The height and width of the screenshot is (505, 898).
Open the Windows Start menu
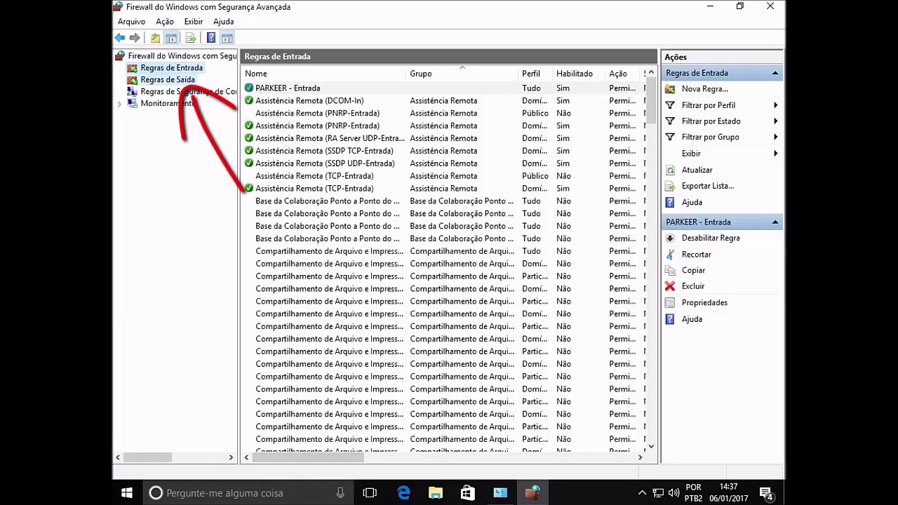pyautogui.click(x=127, y=493)
